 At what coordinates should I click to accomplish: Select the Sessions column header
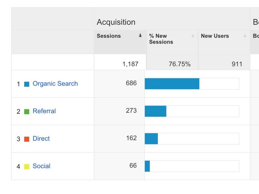coord(109,36)
